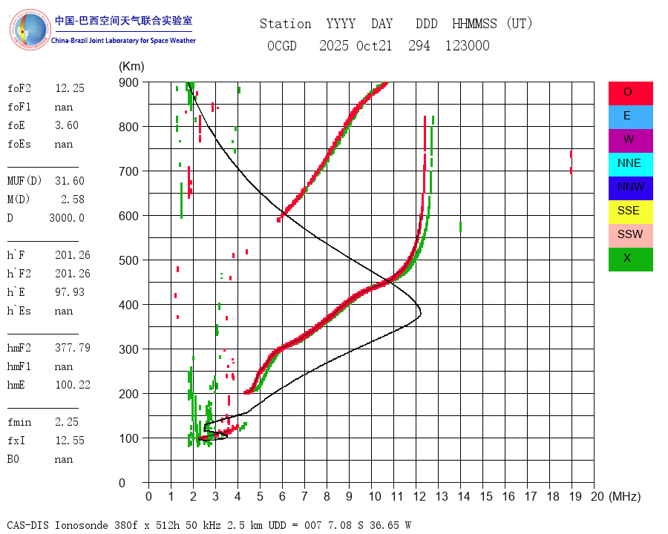Click the 5 MHz frequency axis label
The height and width of the screenshot is (534, 668).
click(260, 496)
